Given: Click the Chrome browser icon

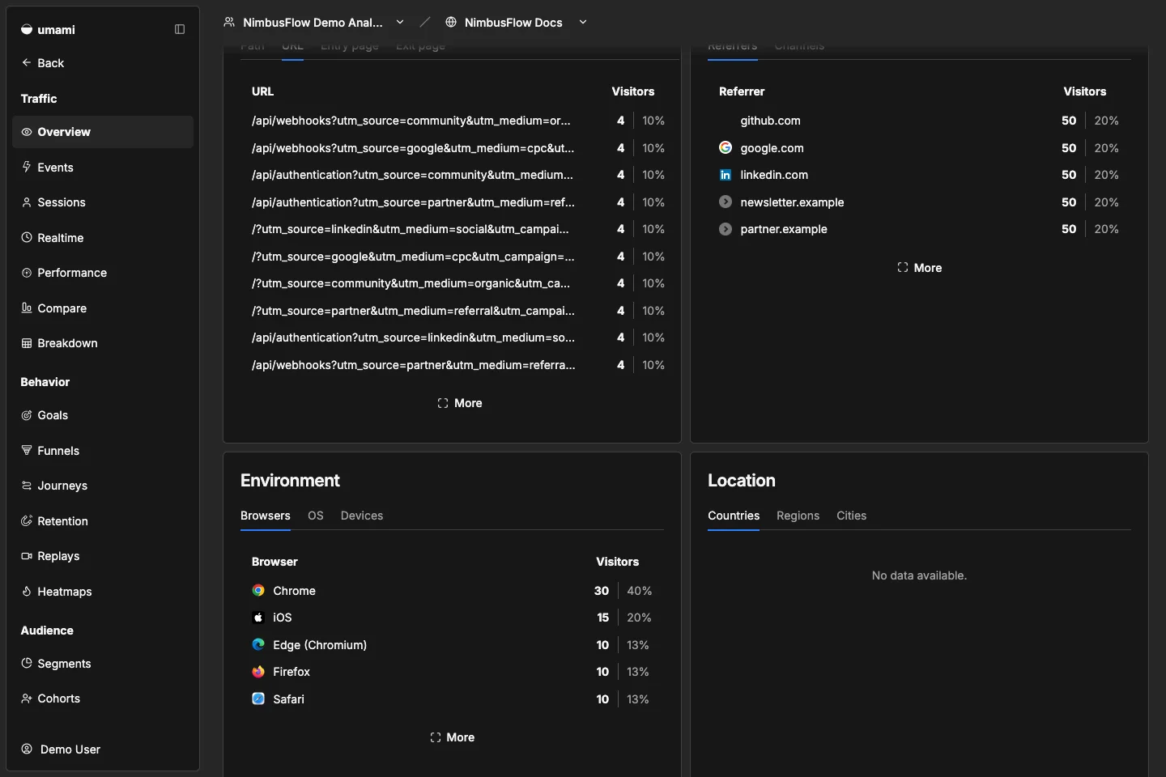Looking at the screenshot, I should pos(258,591).
